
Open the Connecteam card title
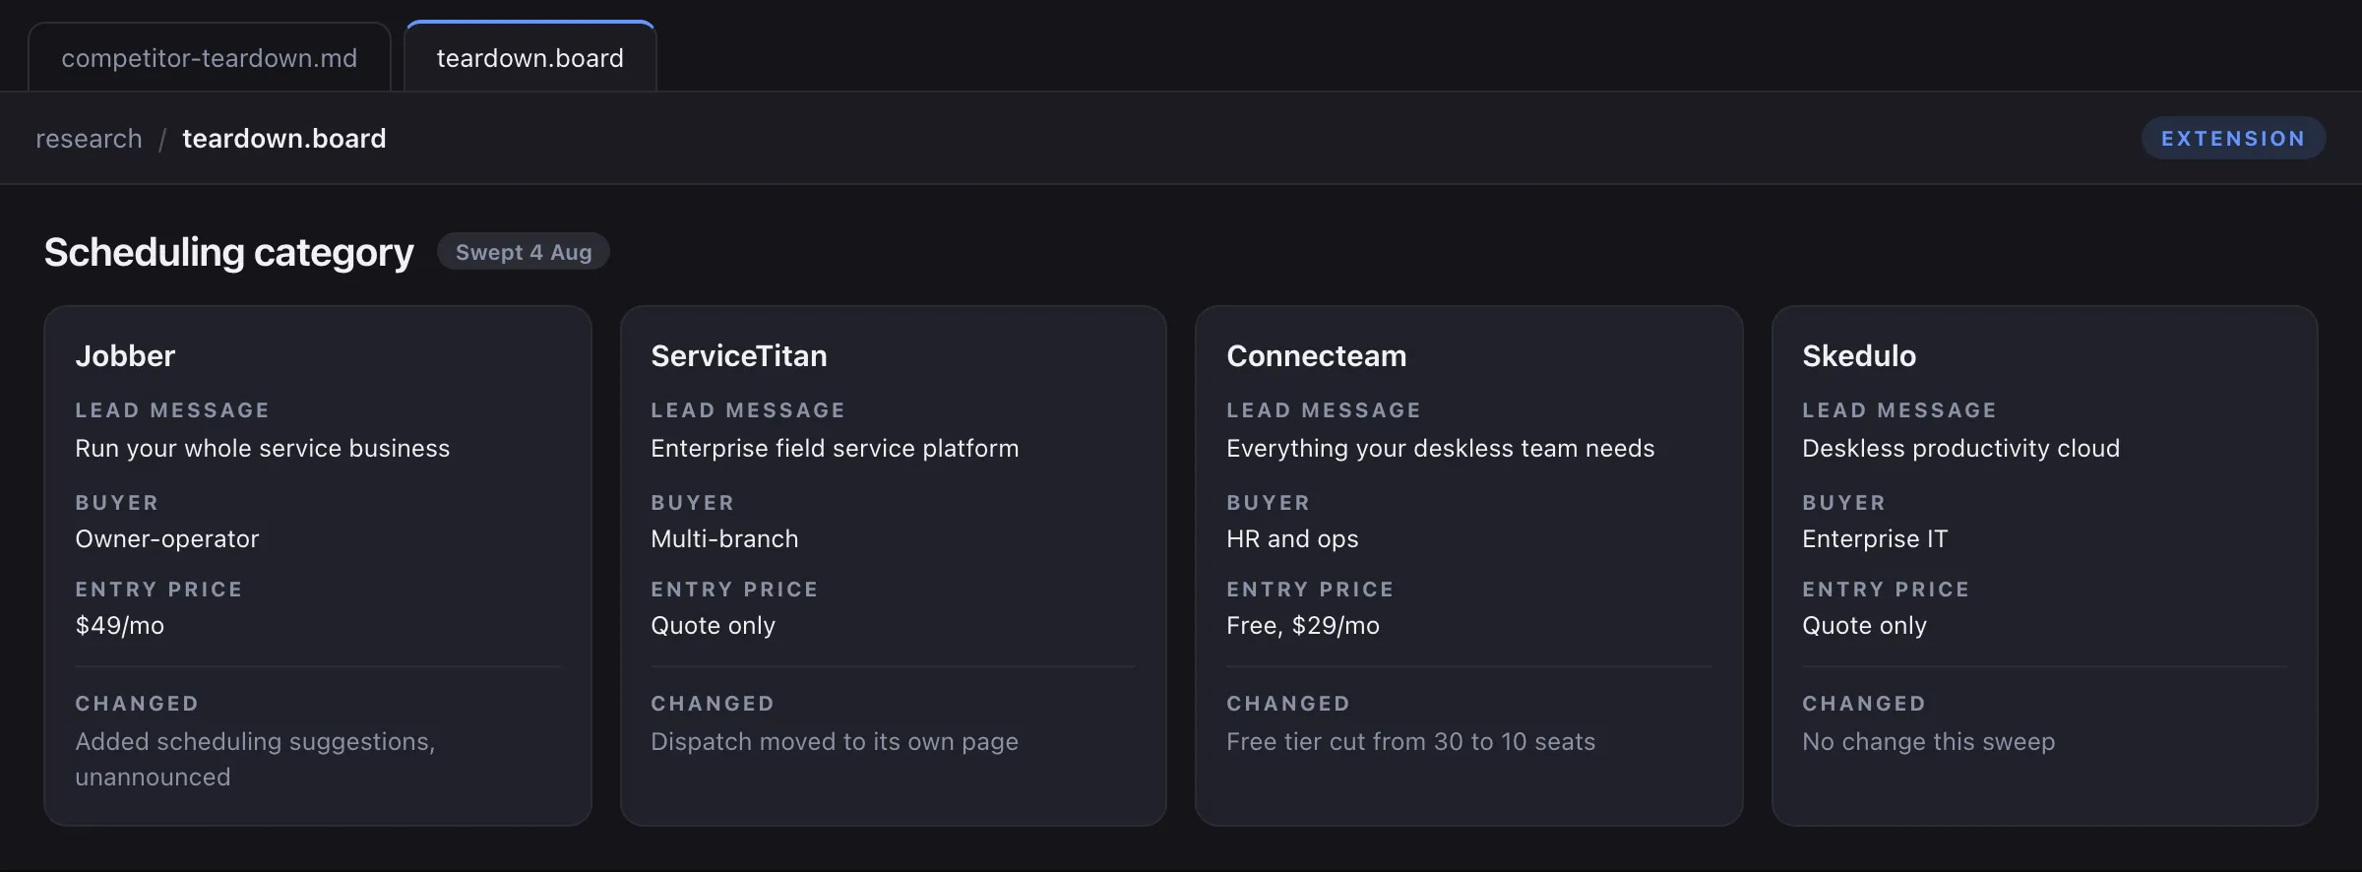1317,356
